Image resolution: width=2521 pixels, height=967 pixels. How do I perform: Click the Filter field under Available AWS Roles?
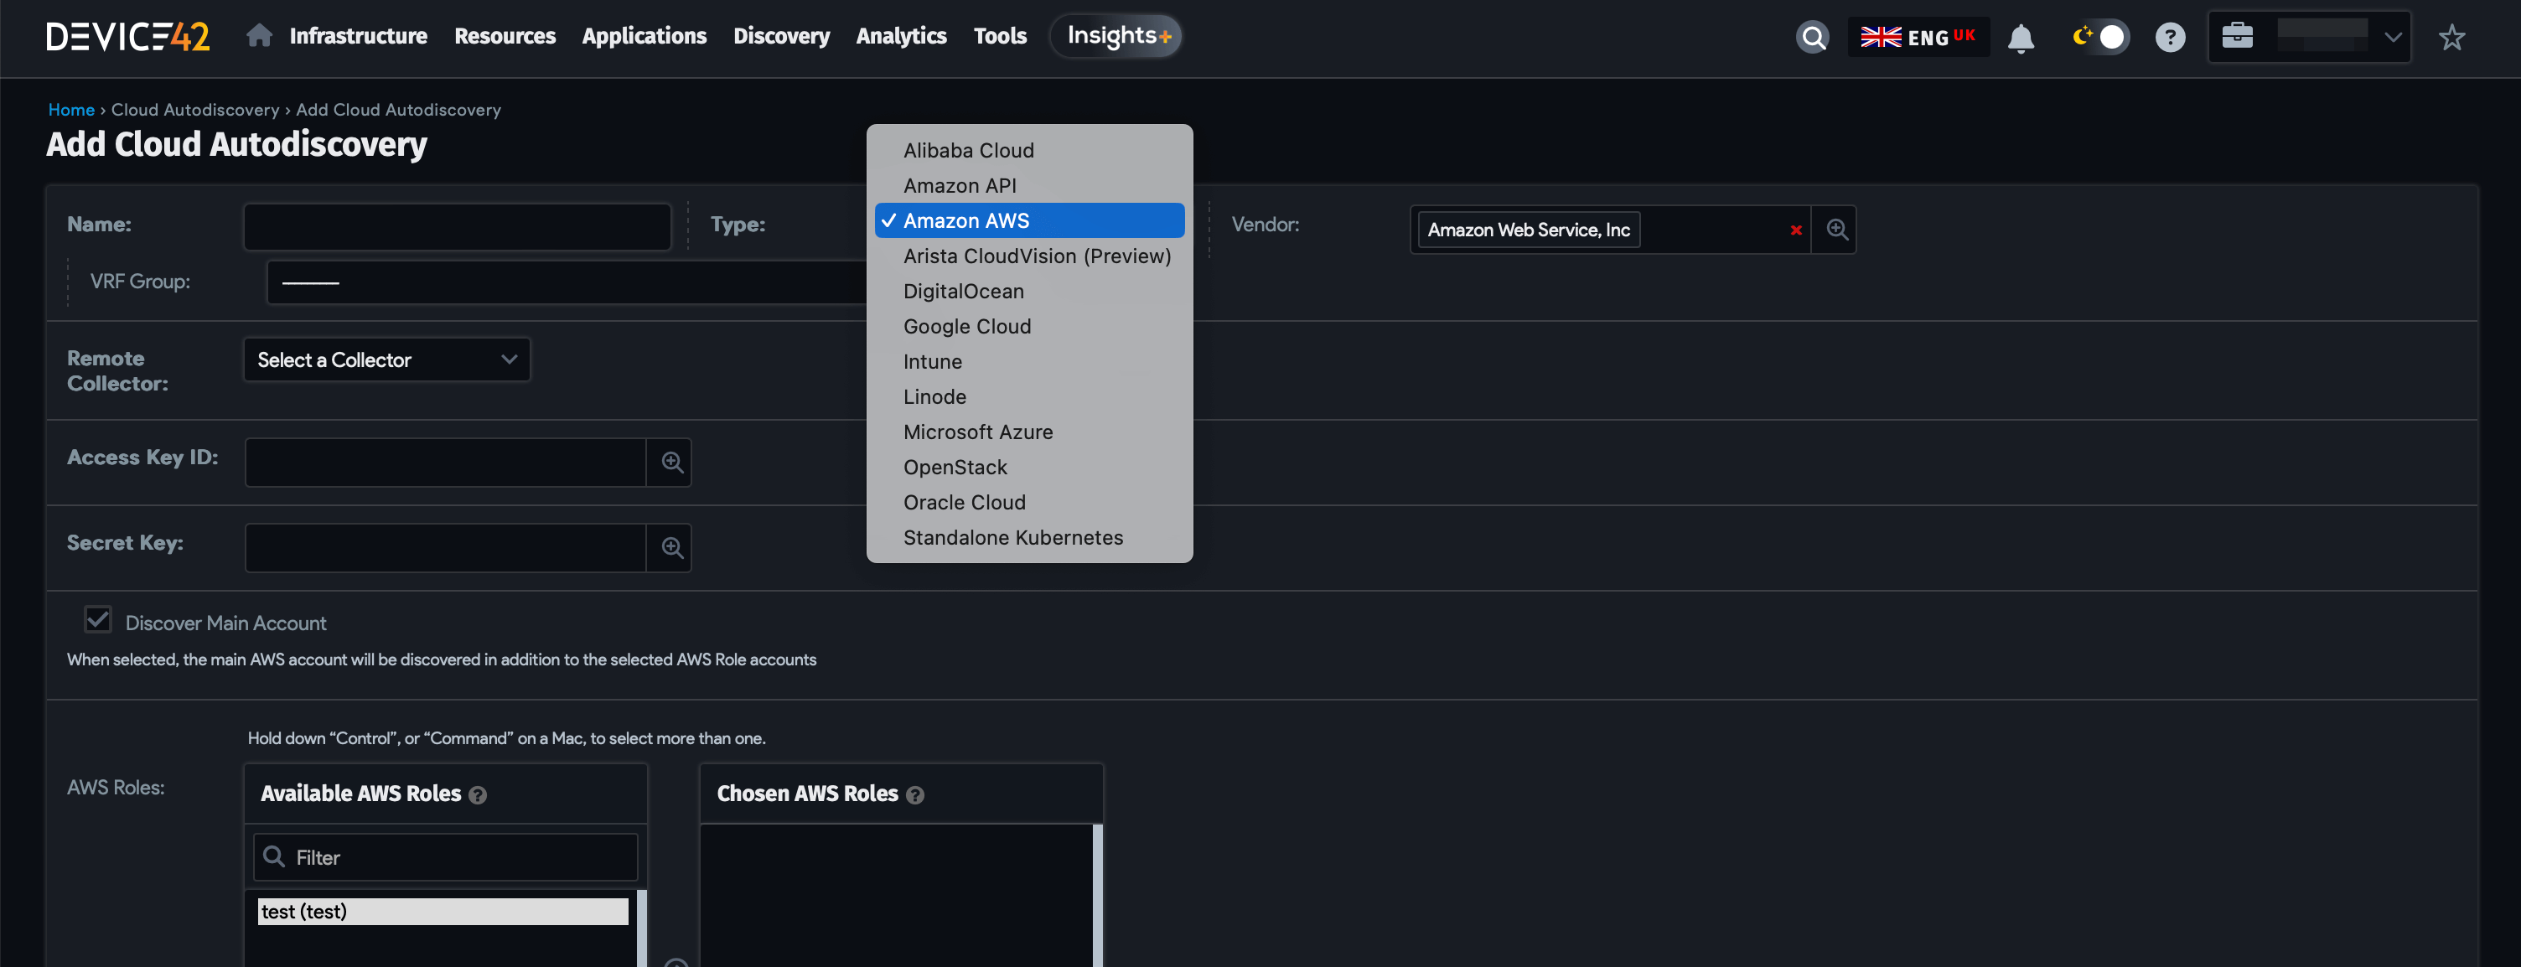pos(445,856)
